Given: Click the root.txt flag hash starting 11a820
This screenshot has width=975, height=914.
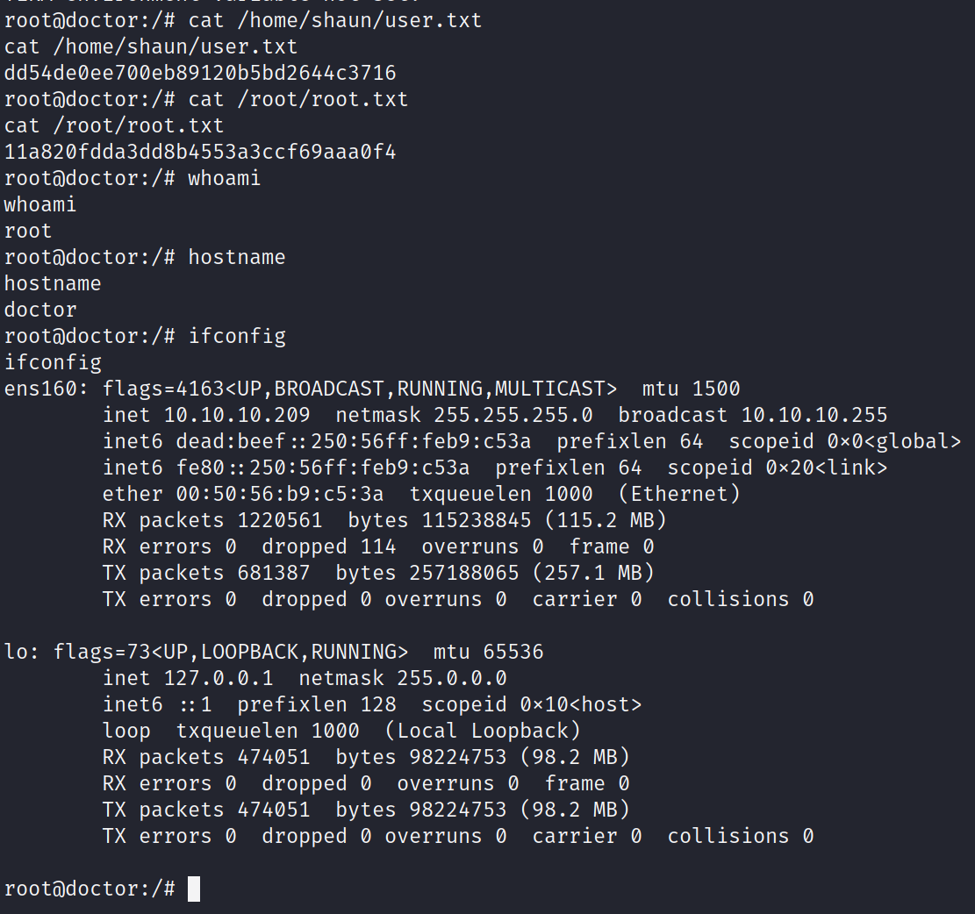Looking at the screenshot, I should (200, 152).
